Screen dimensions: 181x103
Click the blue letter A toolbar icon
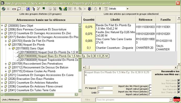pyautogui.click(x=28, y=9)
